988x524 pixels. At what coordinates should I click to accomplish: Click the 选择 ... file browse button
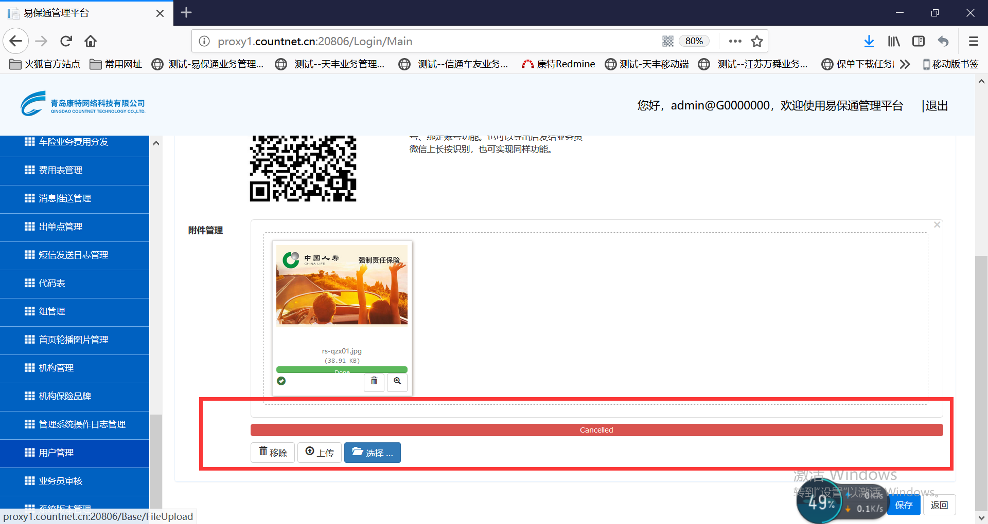(373, 453)
